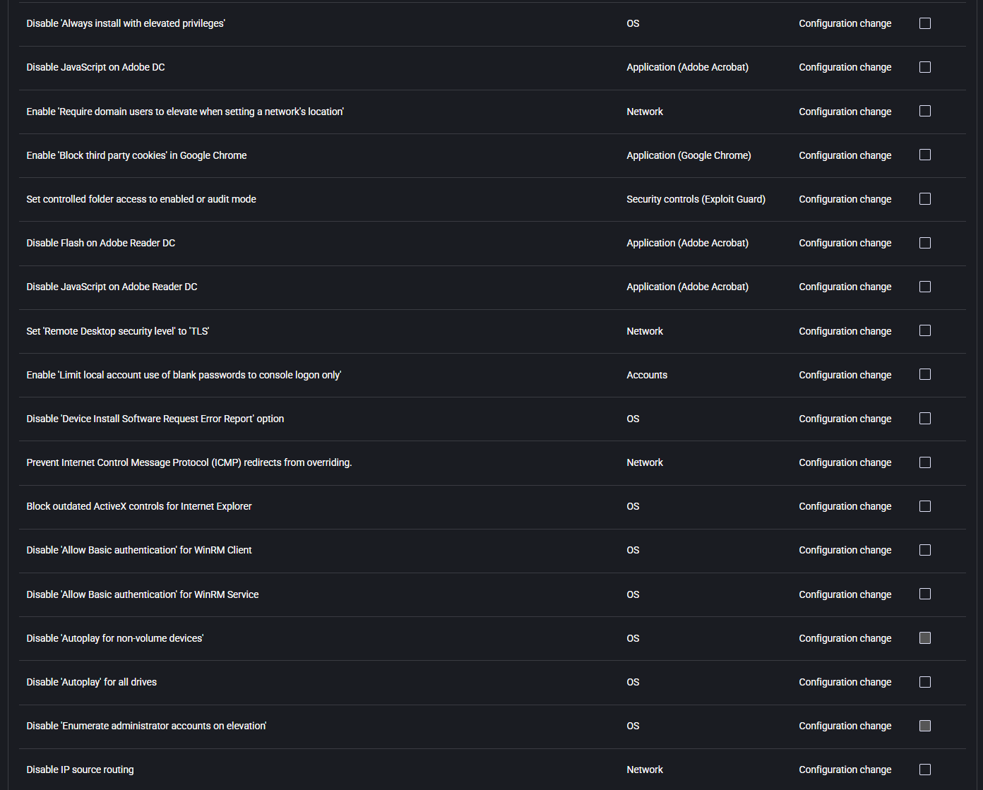Select the 'Block third party cookies' row checkbox

pos(925,155)
